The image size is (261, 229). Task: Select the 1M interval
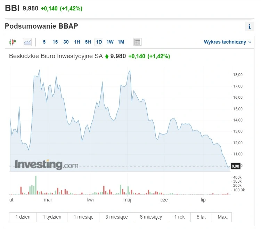pyautogui.click(x=121, y=42)
